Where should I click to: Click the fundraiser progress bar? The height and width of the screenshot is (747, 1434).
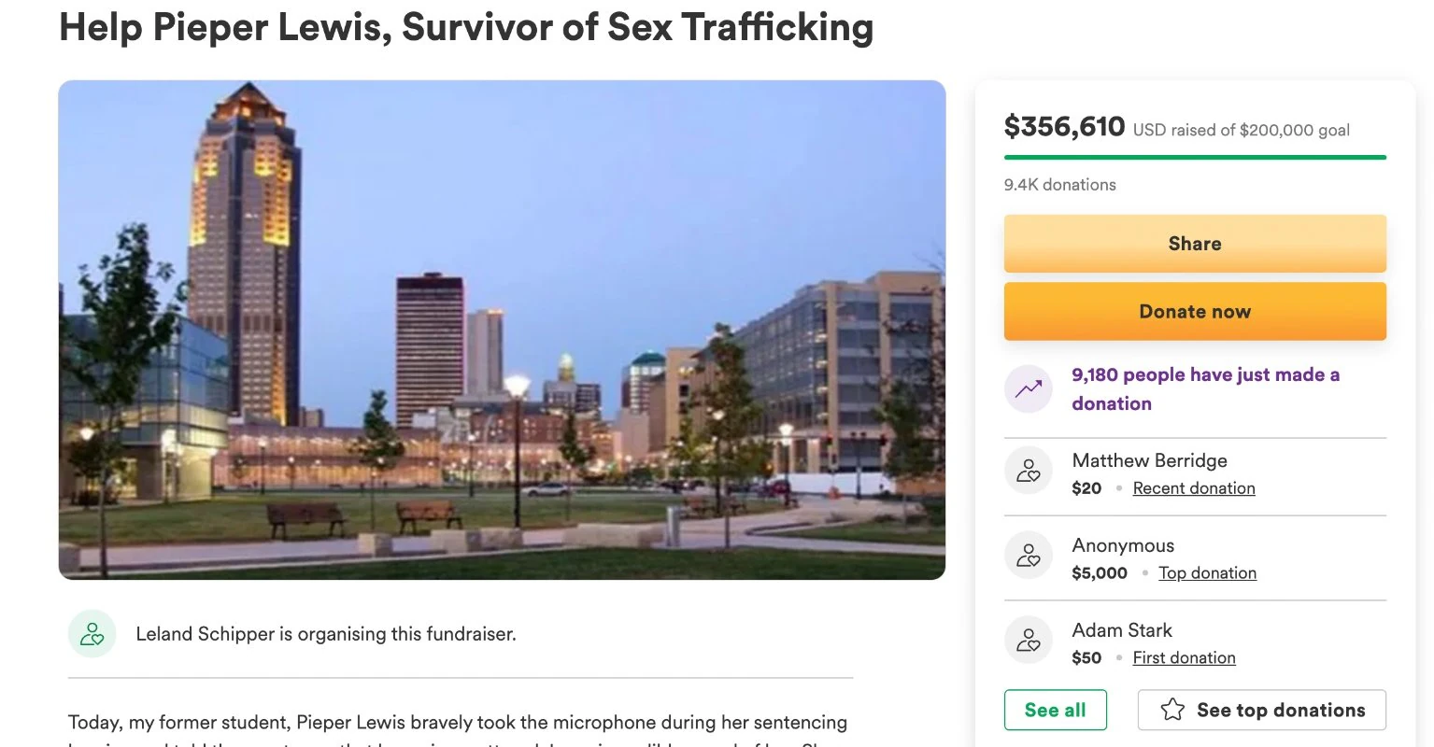1194,157
